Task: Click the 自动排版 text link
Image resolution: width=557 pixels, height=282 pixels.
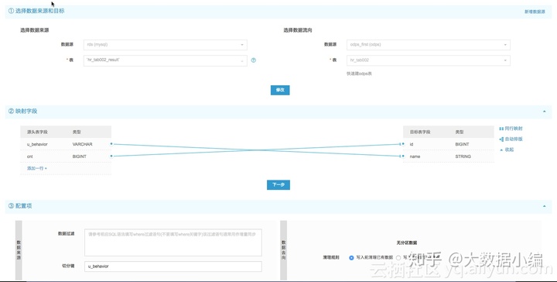Action: click(x=514, y=139)
